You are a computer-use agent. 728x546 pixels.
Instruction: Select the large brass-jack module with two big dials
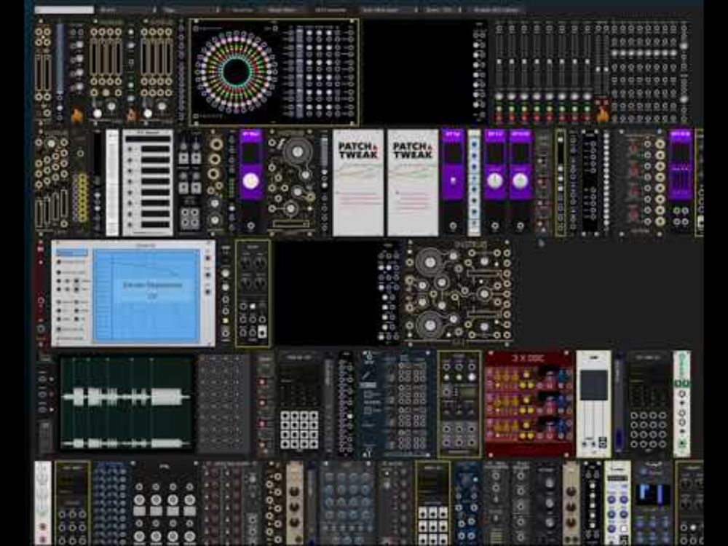458,293
